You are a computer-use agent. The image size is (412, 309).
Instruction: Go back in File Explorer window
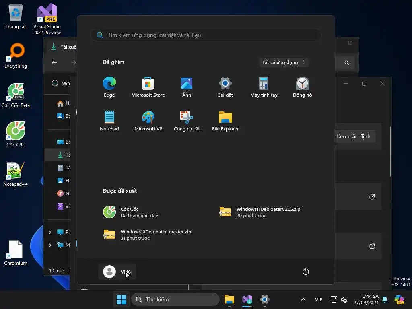tap(54, 62)
